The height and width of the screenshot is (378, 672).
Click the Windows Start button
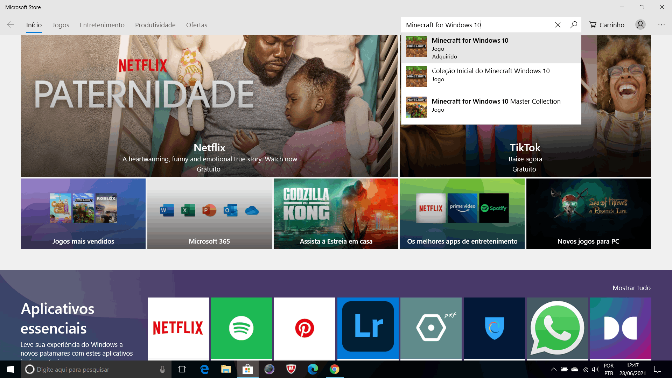[x=10, y=369]
